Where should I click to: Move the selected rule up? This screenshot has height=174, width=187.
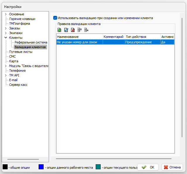click(80, 30)
